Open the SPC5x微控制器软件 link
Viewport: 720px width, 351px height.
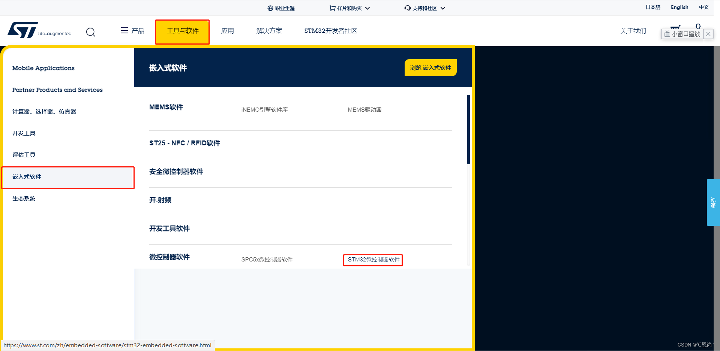(x=267, y=259)
